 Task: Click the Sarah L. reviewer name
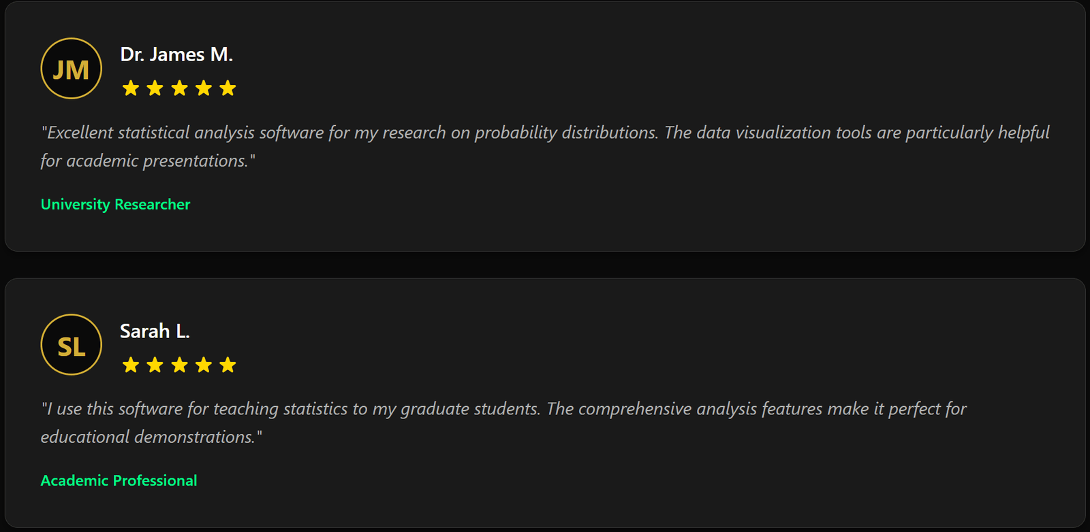[x=155, y=331]
